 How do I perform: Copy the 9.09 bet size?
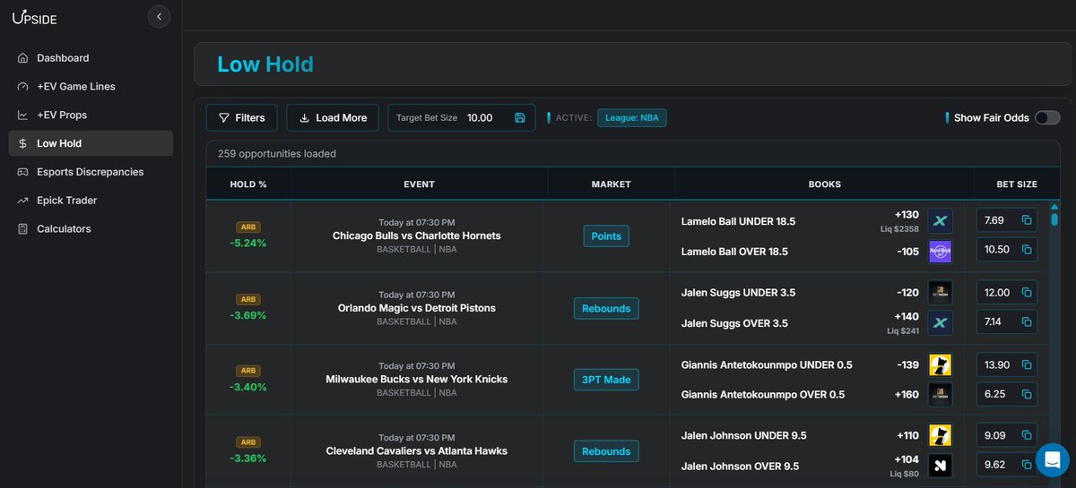(1027, 436)
